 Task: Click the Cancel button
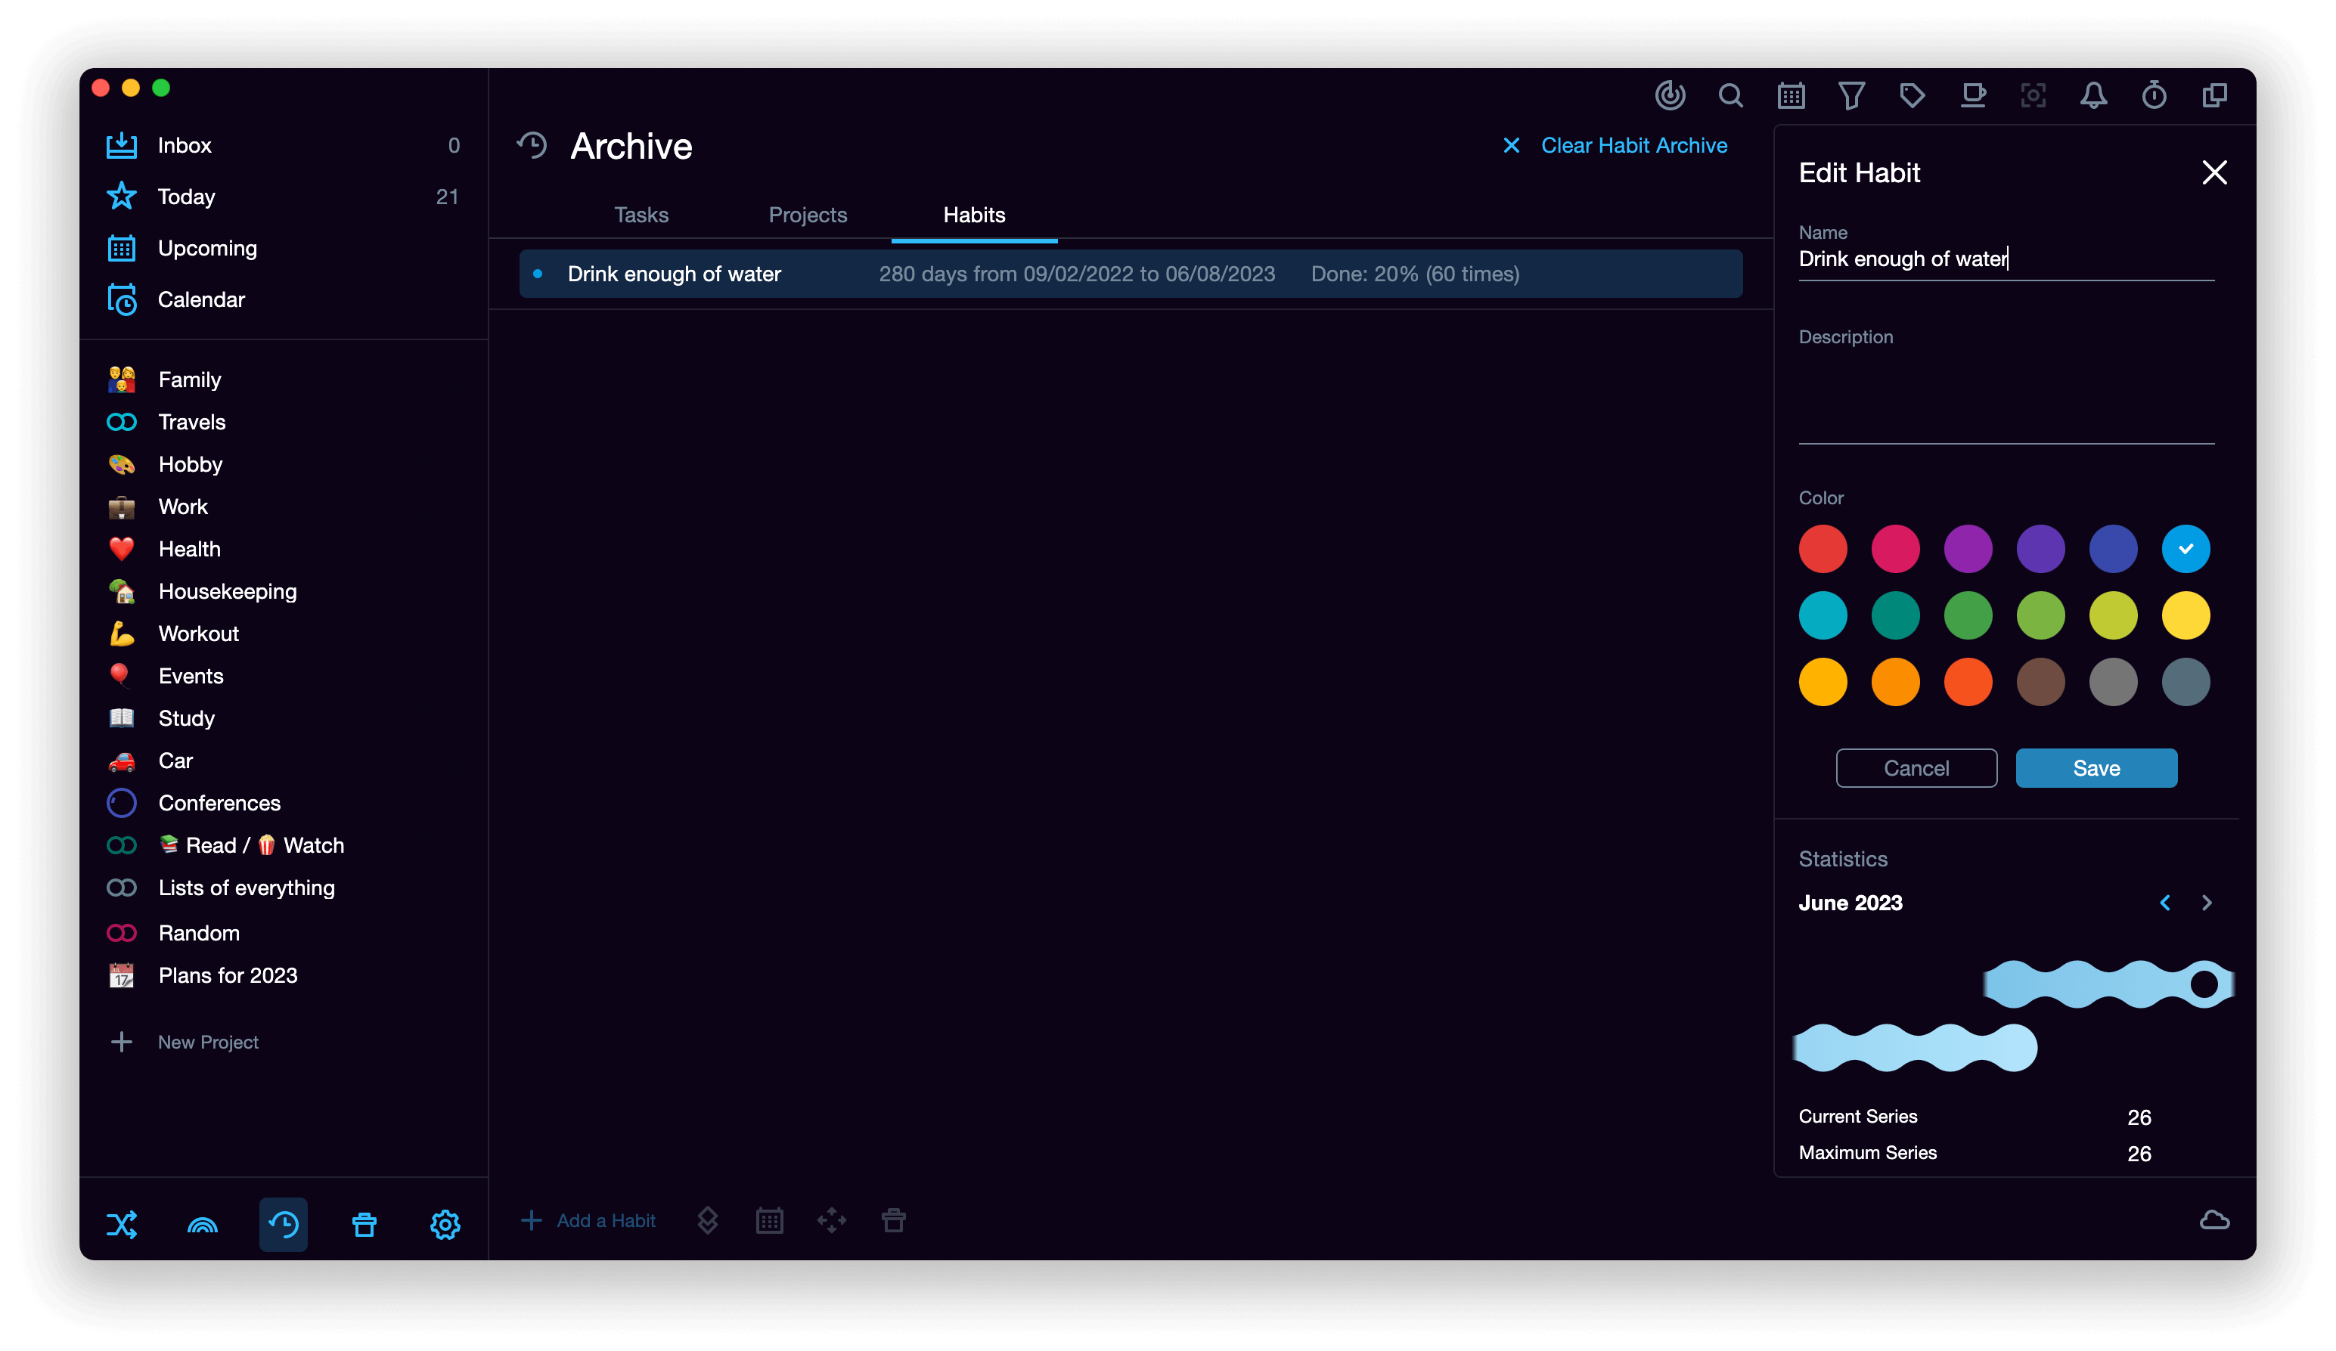[x=1916, y=768]
